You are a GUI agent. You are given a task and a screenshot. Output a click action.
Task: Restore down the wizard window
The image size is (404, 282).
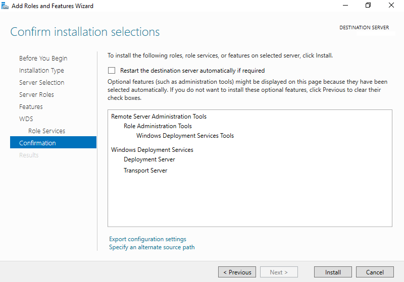[x=368, y=6]
